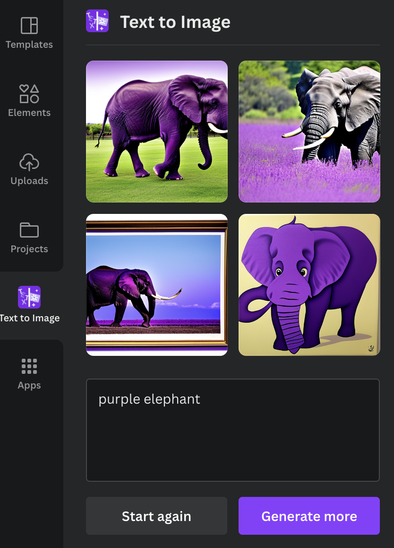Select the cartoon purple elephant image

click(309, 285)
